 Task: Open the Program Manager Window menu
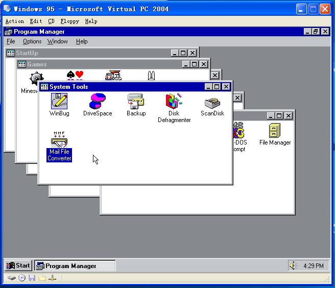(58, 41)
